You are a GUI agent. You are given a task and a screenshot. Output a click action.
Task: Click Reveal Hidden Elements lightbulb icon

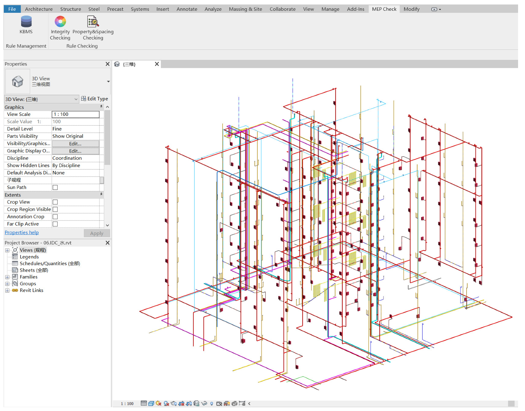212,403
